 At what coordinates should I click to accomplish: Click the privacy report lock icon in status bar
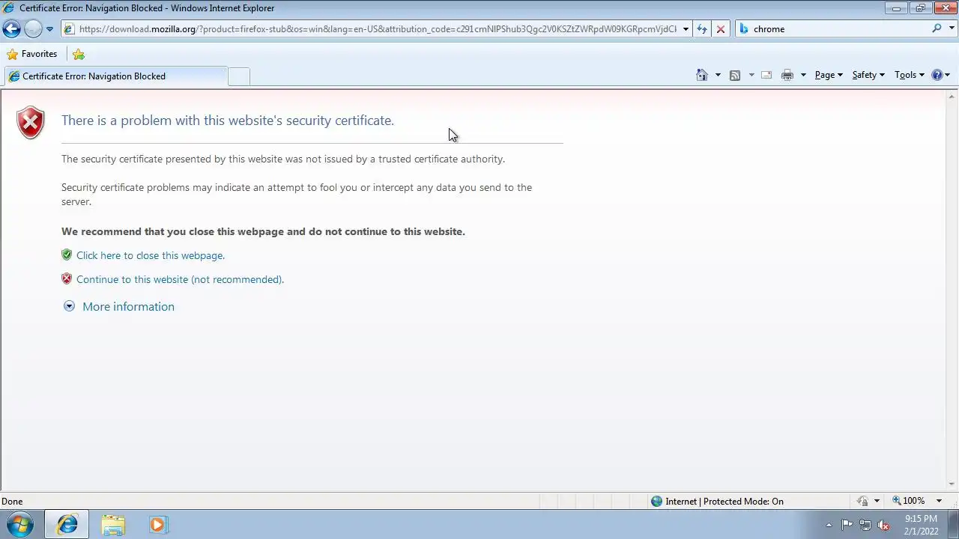(863, 501)
